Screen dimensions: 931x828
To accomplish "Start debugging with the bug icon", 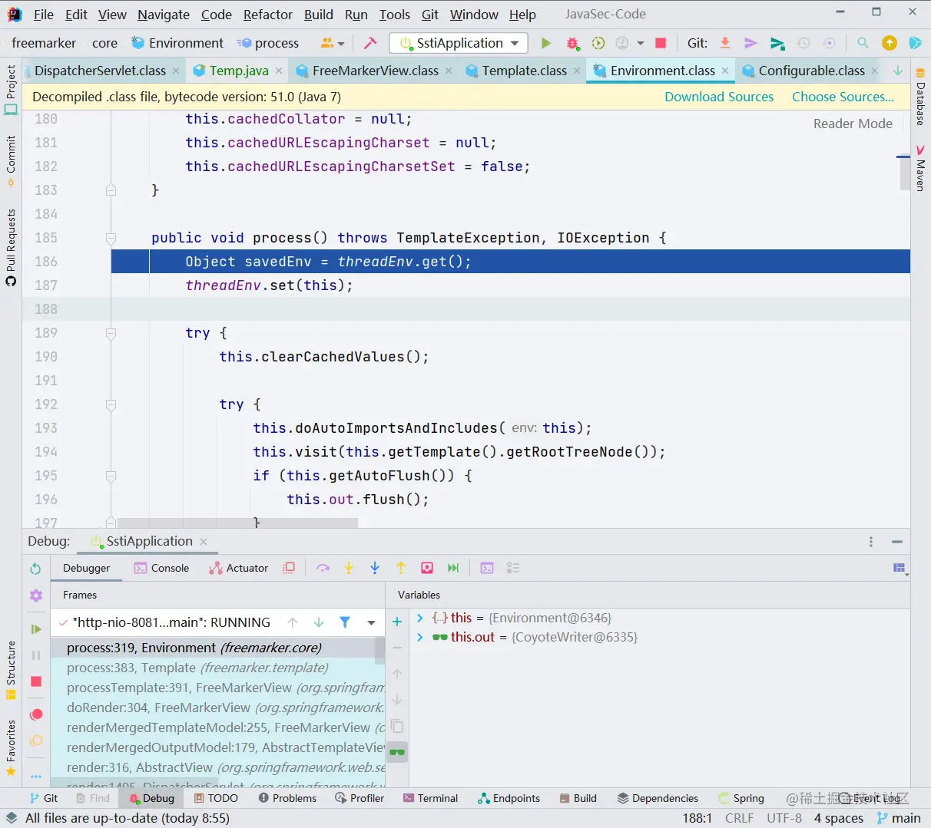I will tap(572, 43).
